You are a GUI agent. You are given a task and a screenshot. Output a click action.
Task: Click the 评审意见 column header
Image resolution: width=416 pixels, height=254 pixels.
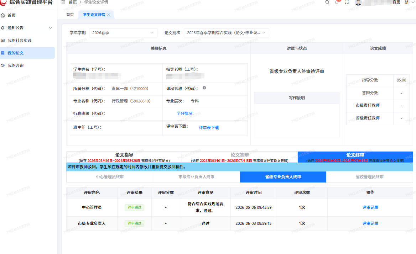coord(206,192)
